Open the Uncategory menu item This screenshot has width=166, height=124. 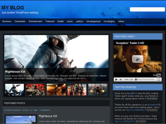(109, 21)
